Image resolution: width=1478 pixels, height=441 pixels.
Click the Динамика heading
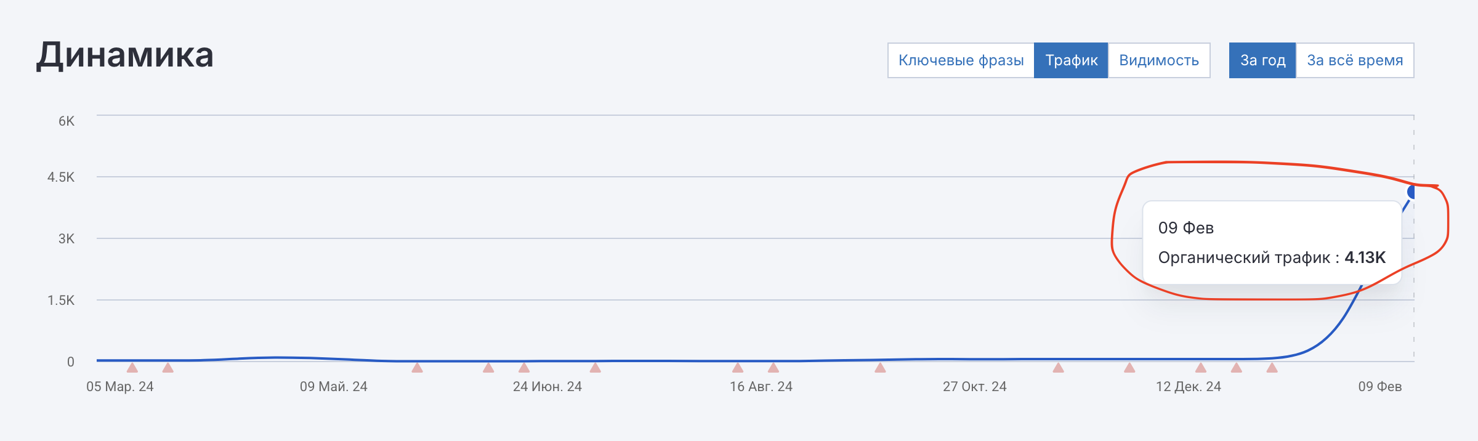125,55
